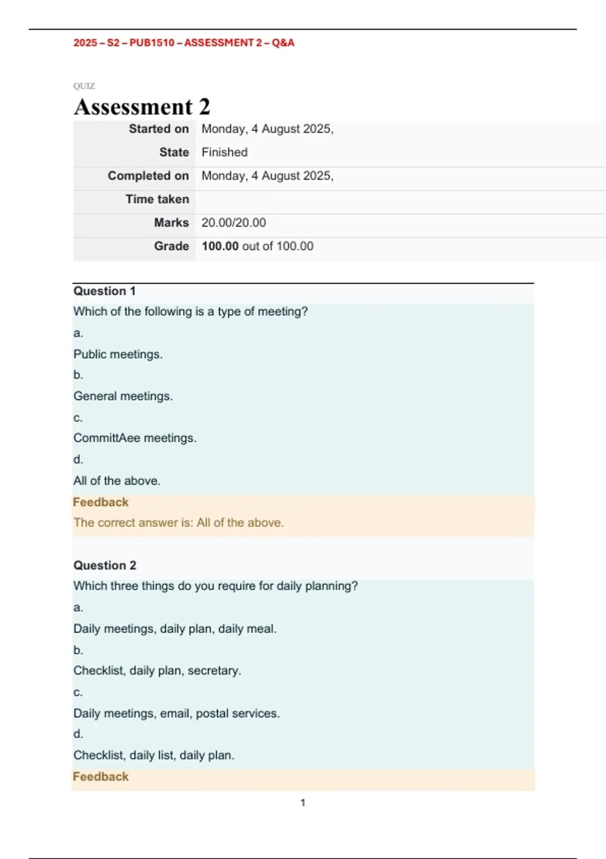Click the 'QUIZ' label above title
606x859 pixels.
coord(84,86)
